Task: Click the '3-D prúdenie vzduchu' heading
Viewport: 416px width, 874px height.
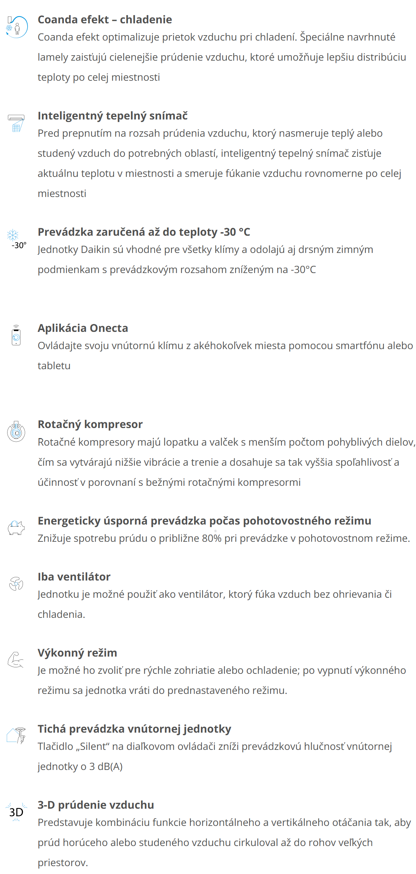Action: (96, 805)
